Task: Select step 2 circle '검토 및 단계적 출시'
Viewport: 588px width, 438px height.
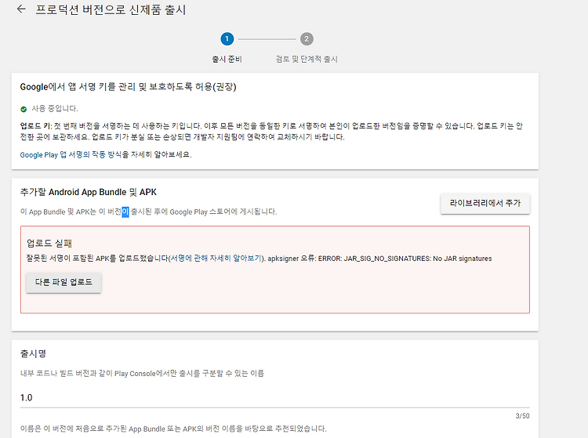Action: [307, 39]
